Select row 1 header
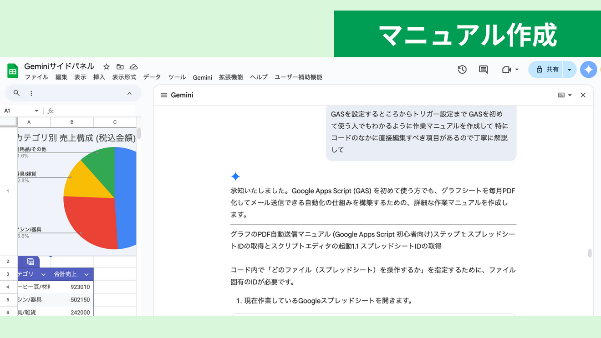The width and height of the screenshot is (601, 338). tap(8, 191)
